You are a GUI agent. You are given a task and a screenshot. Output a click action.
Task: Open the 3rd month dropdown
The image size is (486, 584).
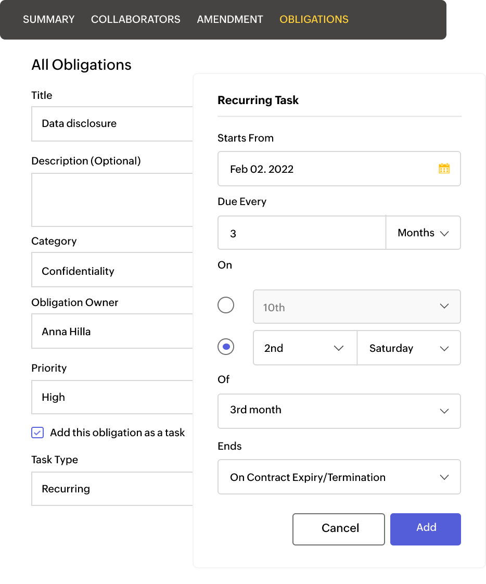tap(339, 411)
